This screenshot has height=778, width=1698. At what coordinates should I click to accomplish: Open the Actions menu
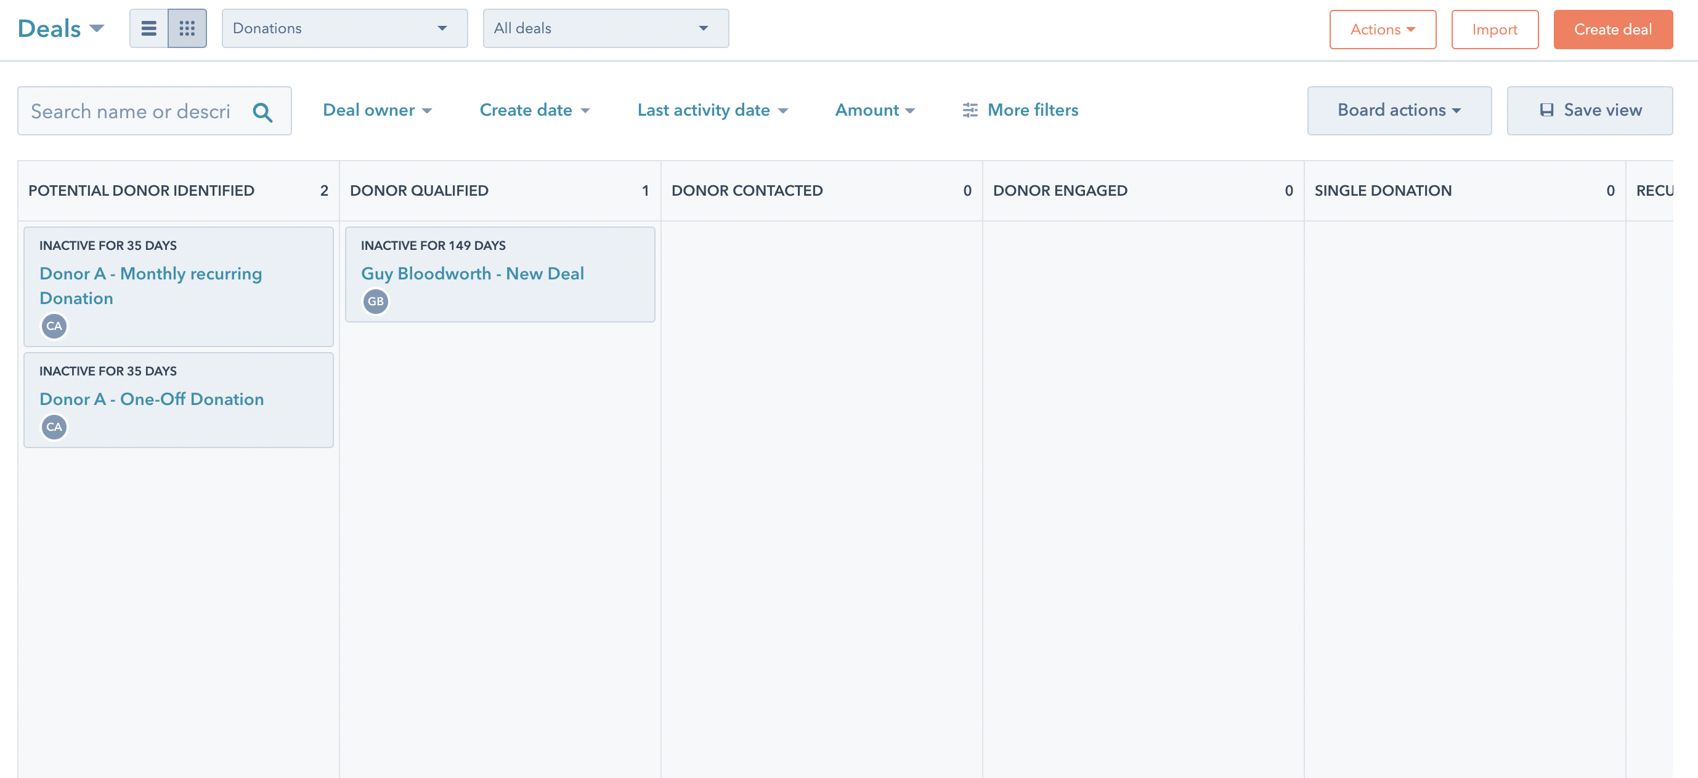coord(1384,28)
